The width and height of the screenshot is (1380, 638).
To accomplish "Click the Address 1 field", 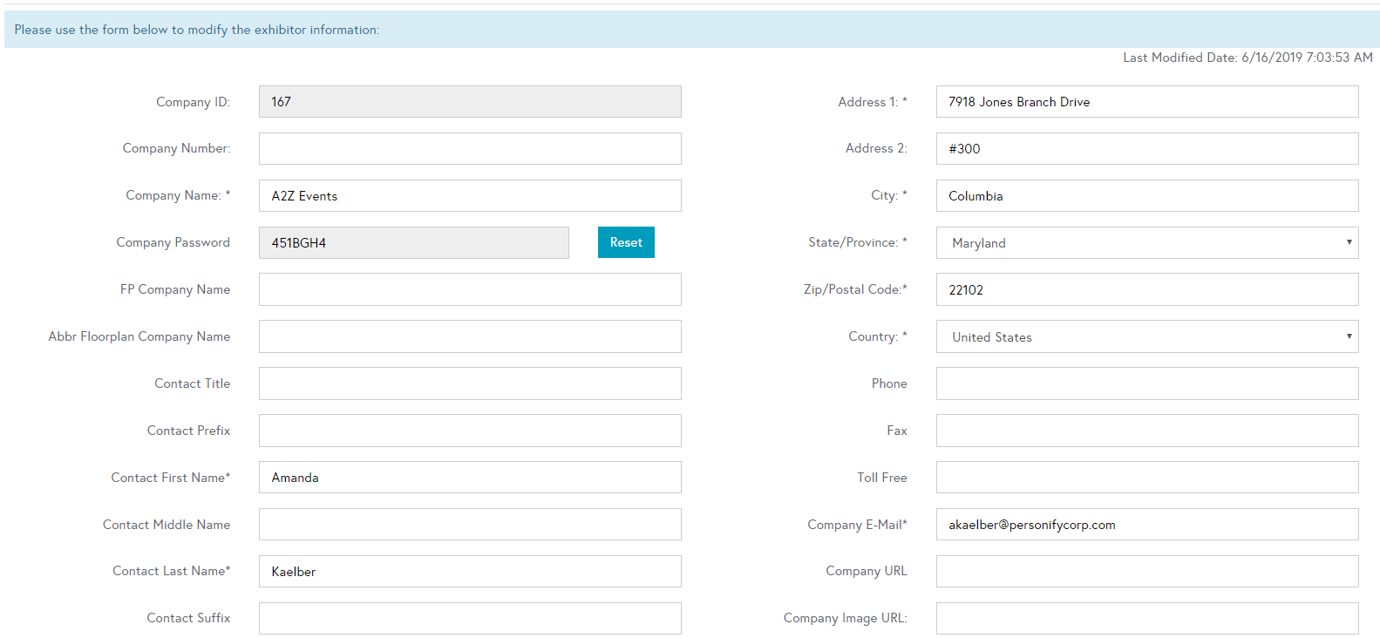I will tap(1146, 101).
